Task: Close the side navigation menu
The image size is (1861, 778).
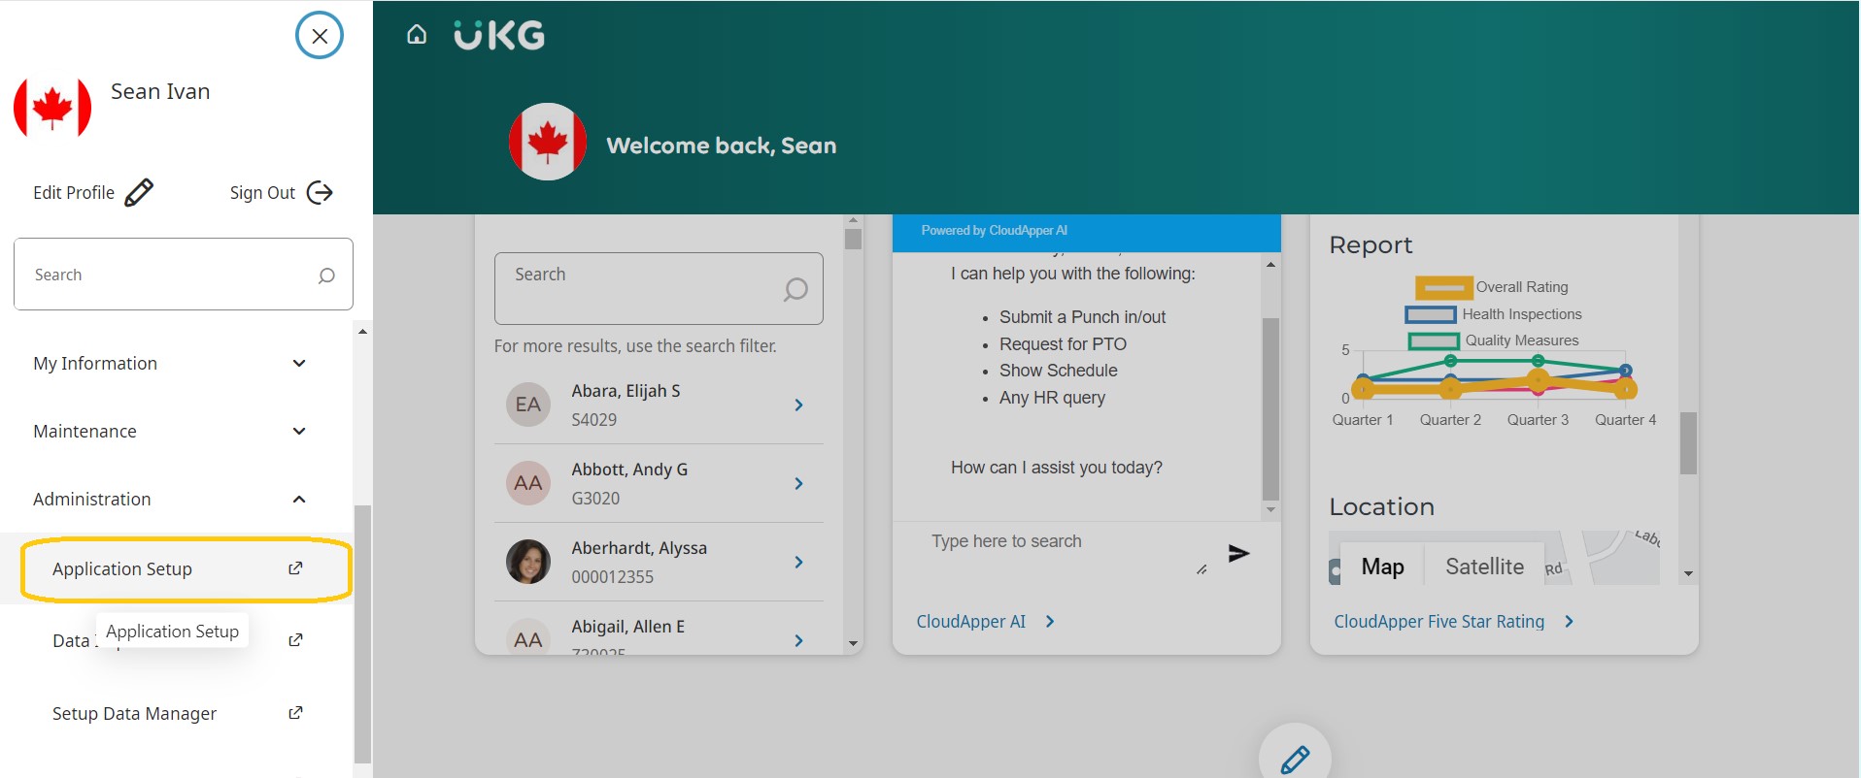Action: pyautogui.click(x=320, y=36)
